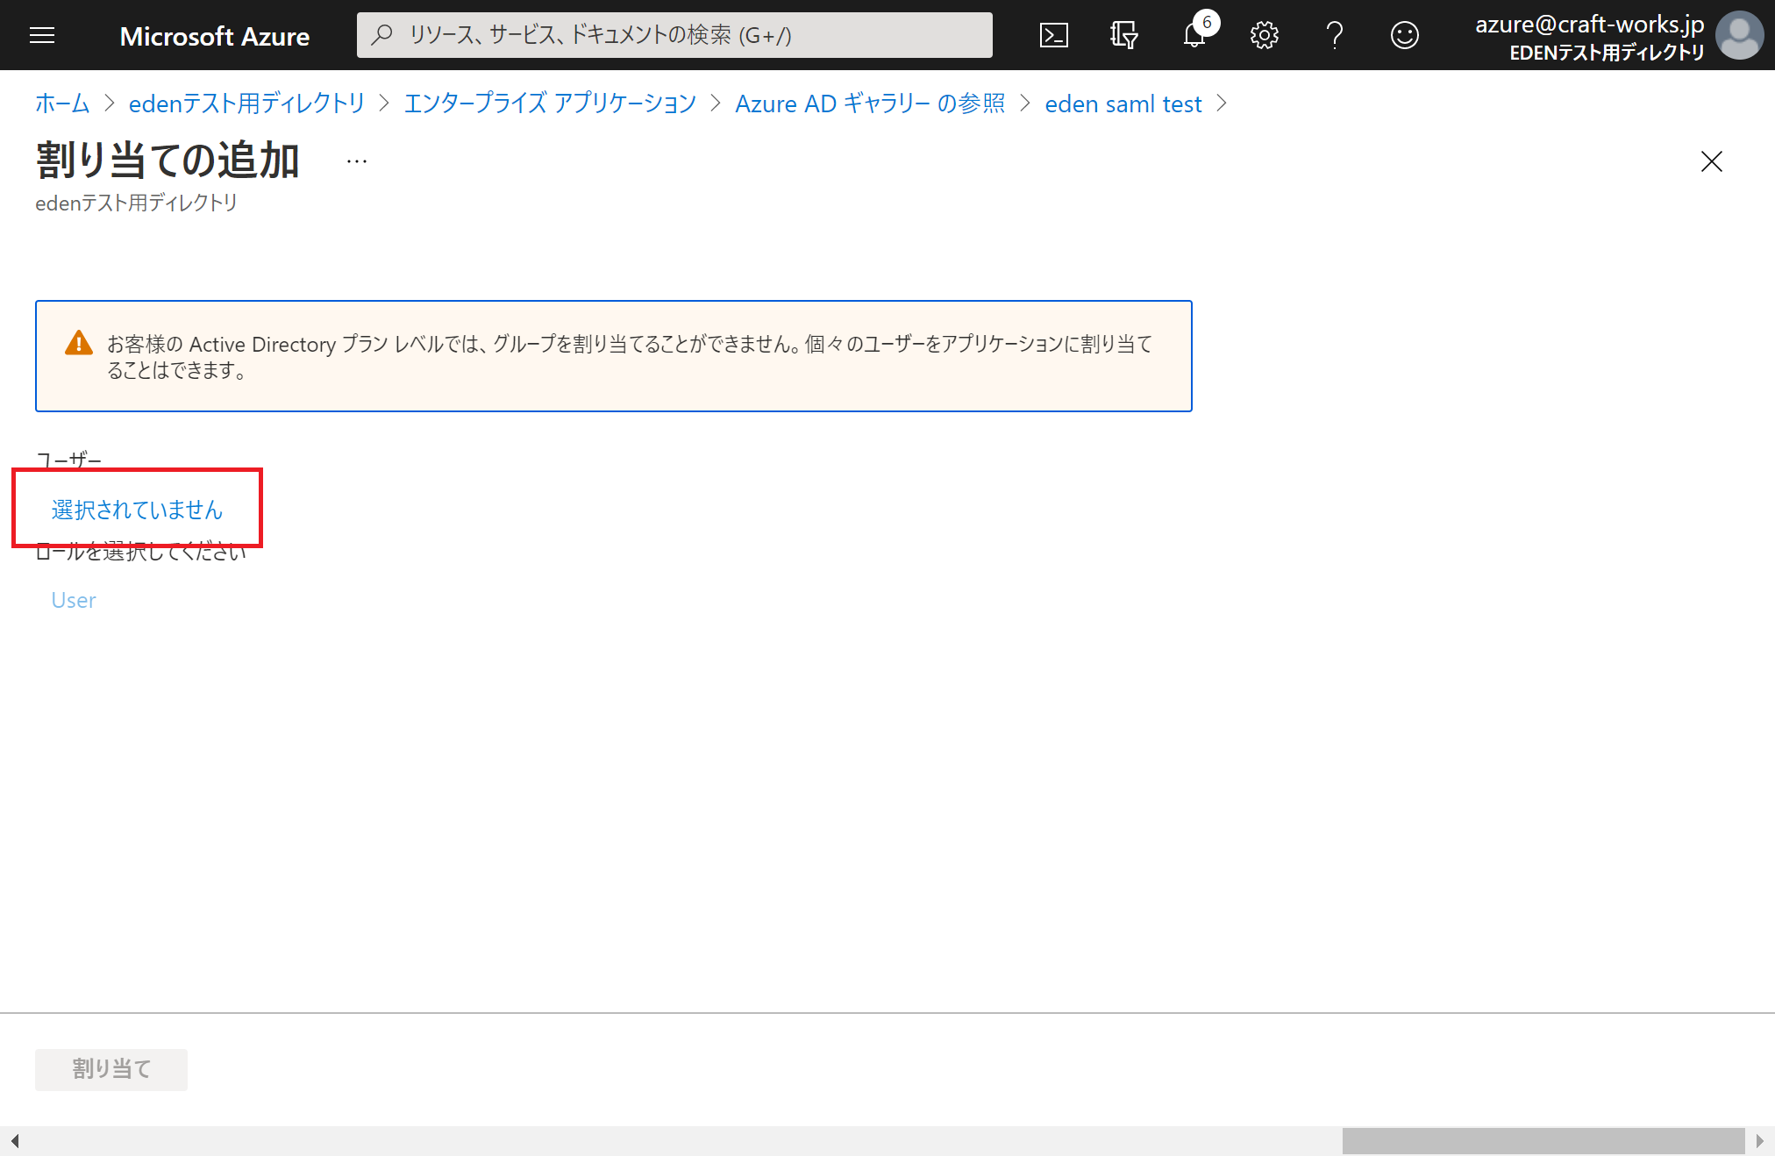Close the 割り当ての追加 pane
The width and height of the screenshot is (1775, 1156).
point(1711,161)
